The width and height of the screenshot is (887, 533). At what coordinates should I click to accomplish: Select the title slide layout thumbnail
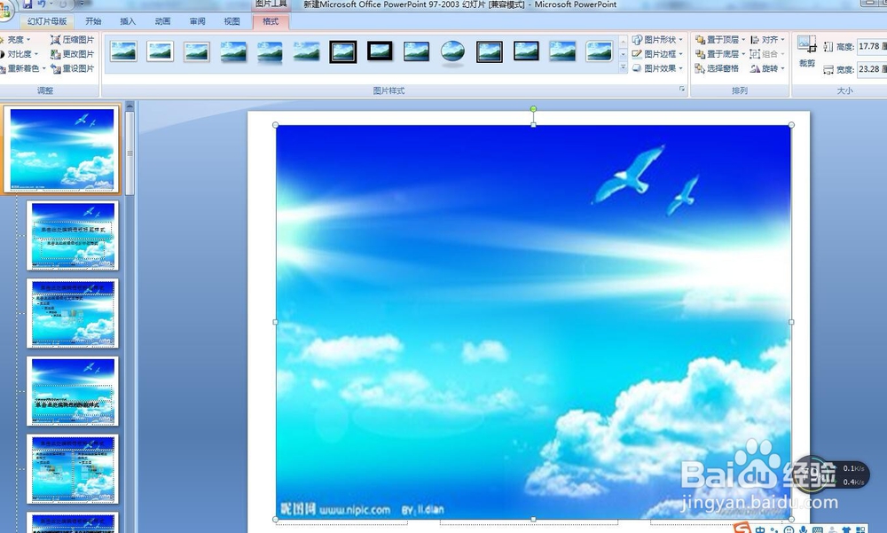(73, 235)
